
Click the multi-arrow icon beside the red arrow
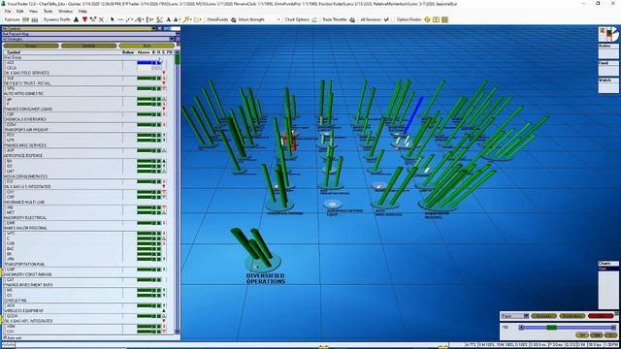93,19
